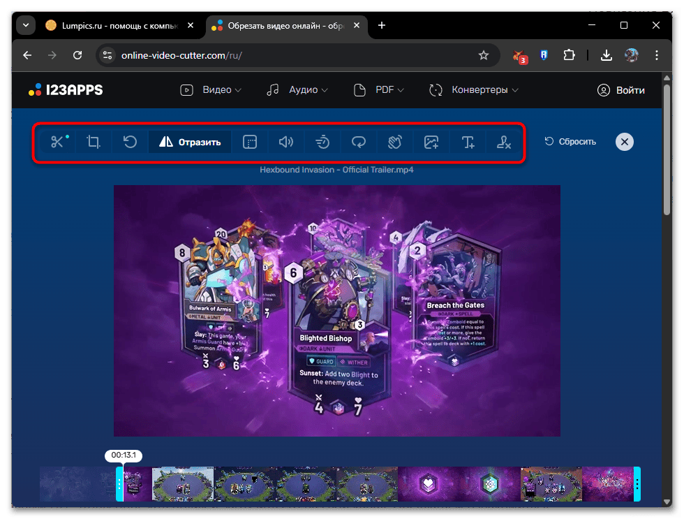
Task: Click the Войти sign-in link
Action: [x=620, y=90]
